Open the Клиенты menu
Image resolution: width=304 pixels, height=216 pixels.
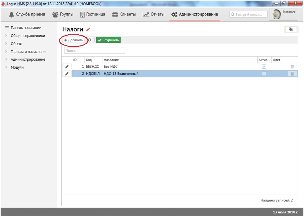coord(124,14)
